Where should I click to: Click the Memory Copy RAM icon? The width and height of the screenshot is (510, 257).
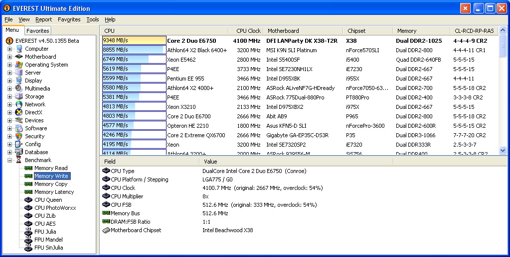point(28,183)
